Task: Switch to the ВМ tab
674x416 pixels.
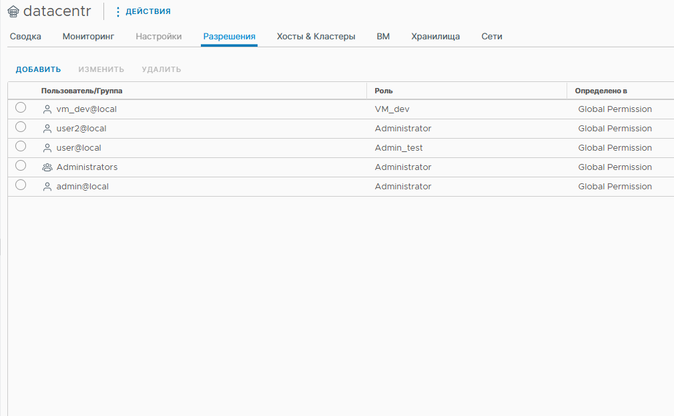Action: pyautogui.click(x=383, y=37)
